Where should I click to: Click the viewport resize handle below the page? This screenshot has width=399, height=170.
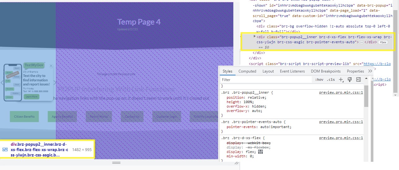(116, 163)
